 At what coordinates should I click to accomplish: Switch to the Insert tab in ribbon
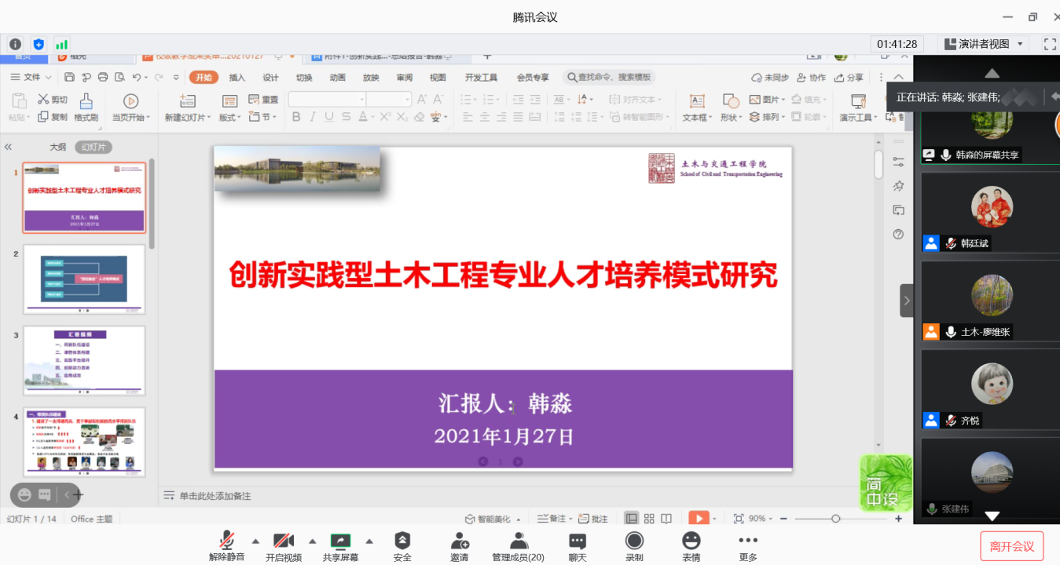point(237,78)
